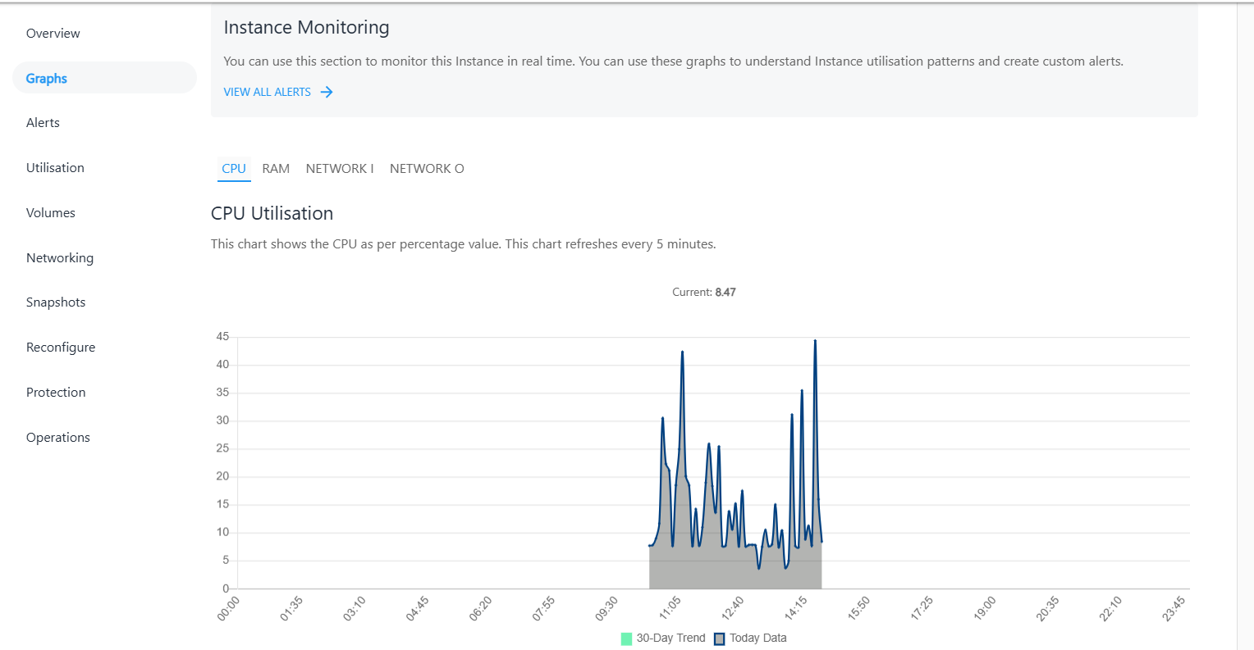Open the Protection section

point(55,392)
